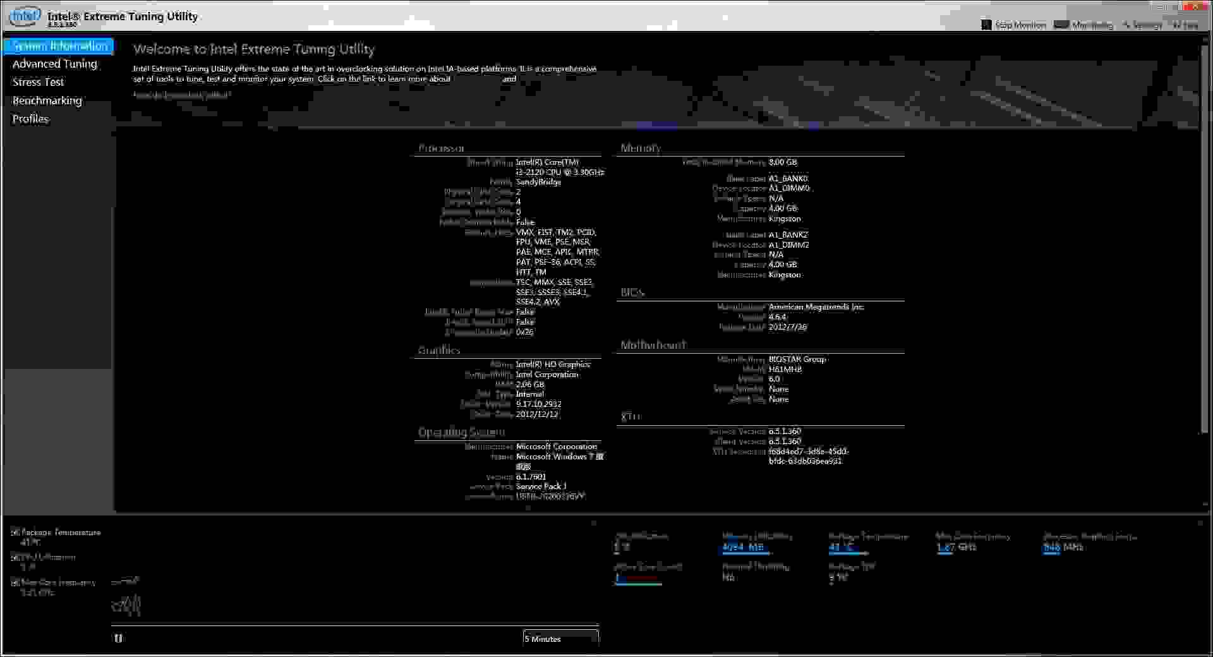
Task: Click the BIOSTAR Group manufacturer text
Action: (797, 359)
